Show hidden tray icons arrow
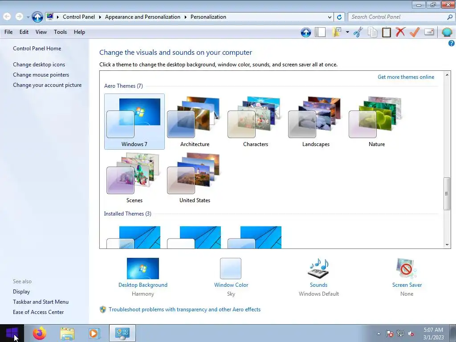456x342 pixels. coord(379,334)
